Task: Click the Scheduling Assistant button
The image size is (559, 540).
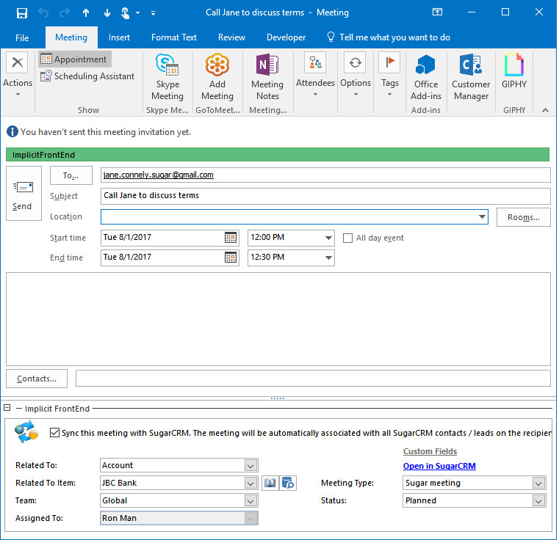Action: 87,76
